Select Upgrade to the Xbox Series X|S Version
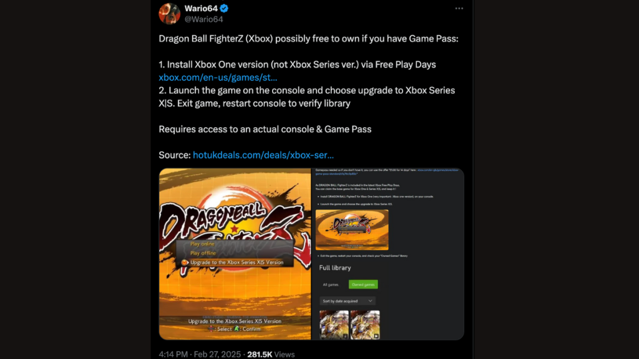 tap(237, 262)
